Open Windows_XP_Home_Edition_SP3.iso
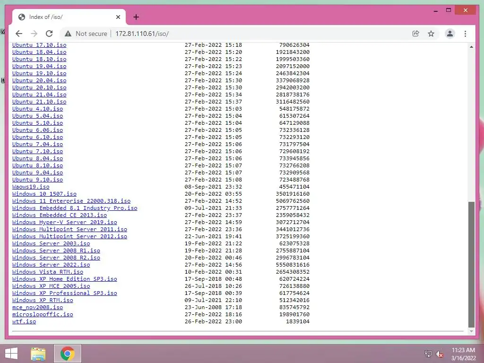Viewport: 484px width, 363px height. (64, 279)
